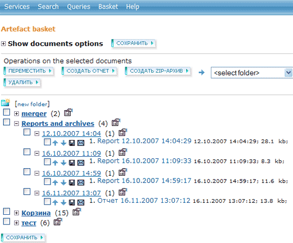This screenshot has width=293, height=243.
Task: Click properties icon beside Reports and archives
Action: 116,123
